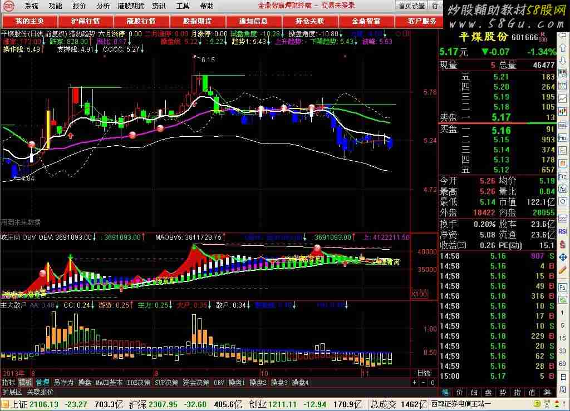Click the RSI indicator icon

pyautogui.click(x=563, y=231)
